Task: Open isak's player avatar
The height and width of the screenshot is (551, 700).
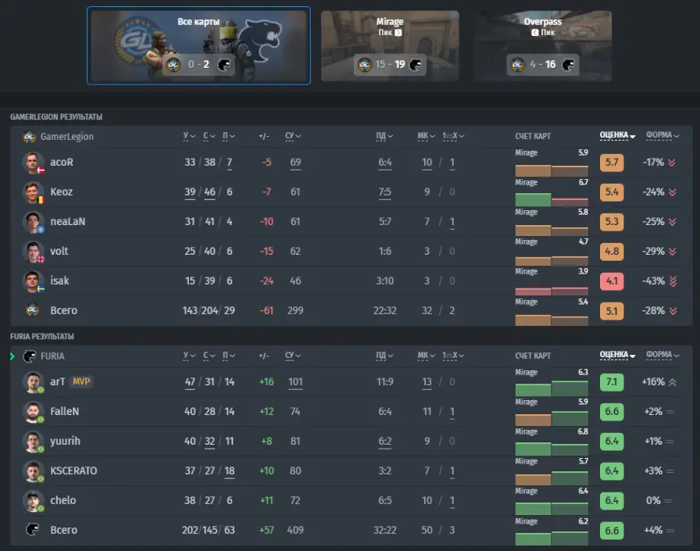Action: point(33,281)
